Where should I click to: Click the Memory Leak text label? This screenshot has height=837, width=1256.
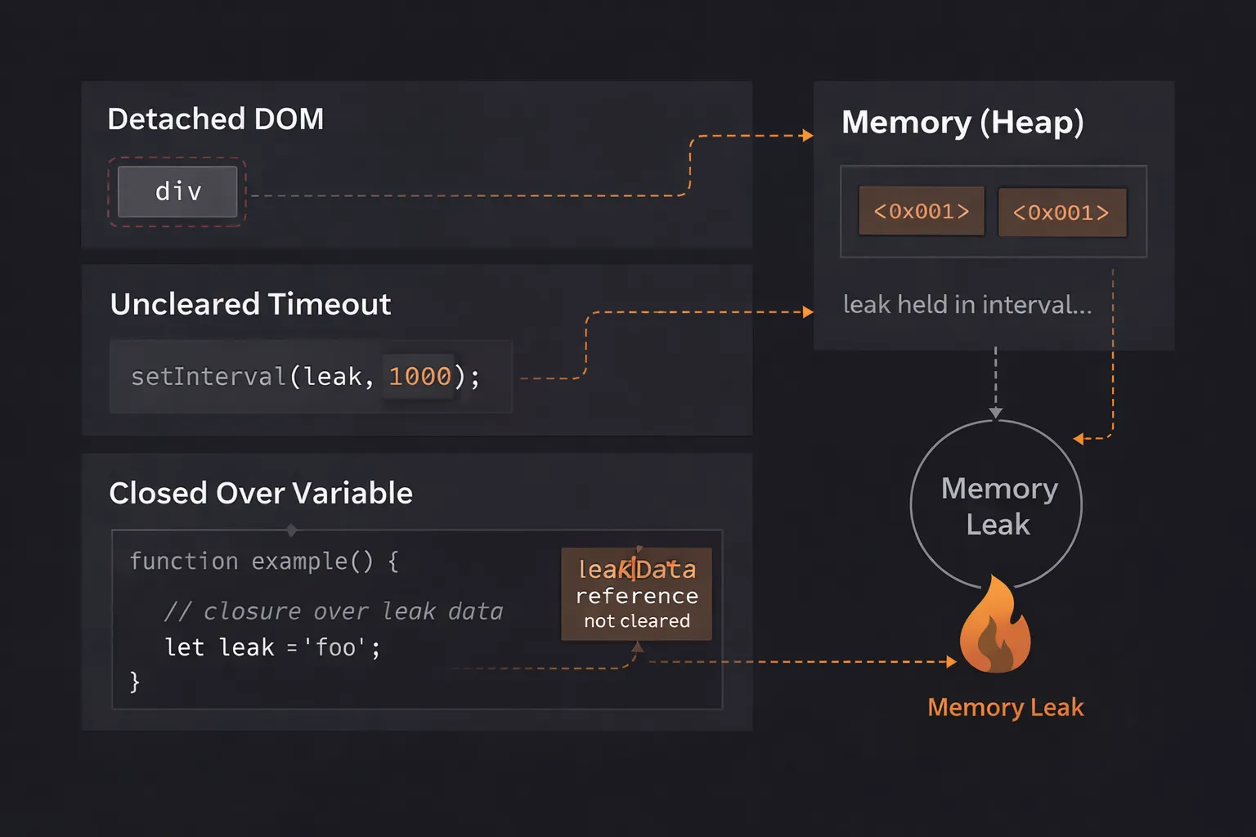click(x=1005, y=706)
